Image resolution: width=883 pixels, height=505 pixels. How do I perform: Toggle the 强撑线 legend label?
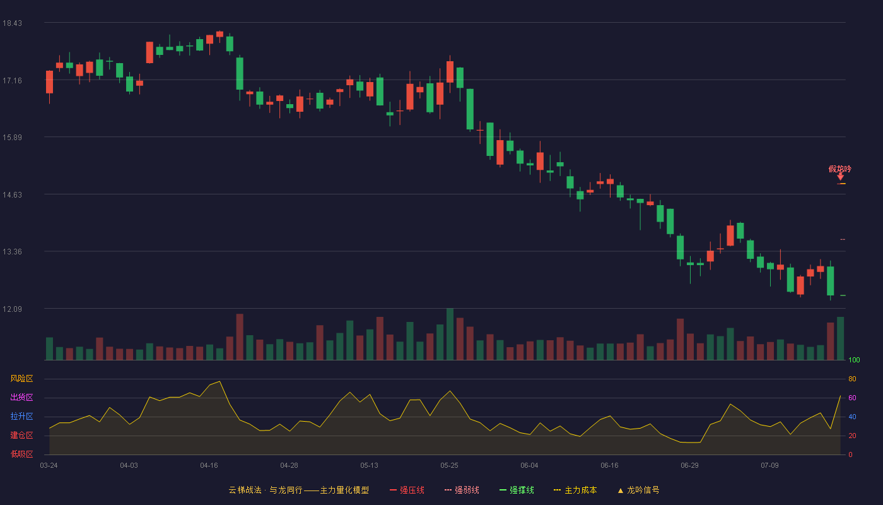click(x=522, y=490)
